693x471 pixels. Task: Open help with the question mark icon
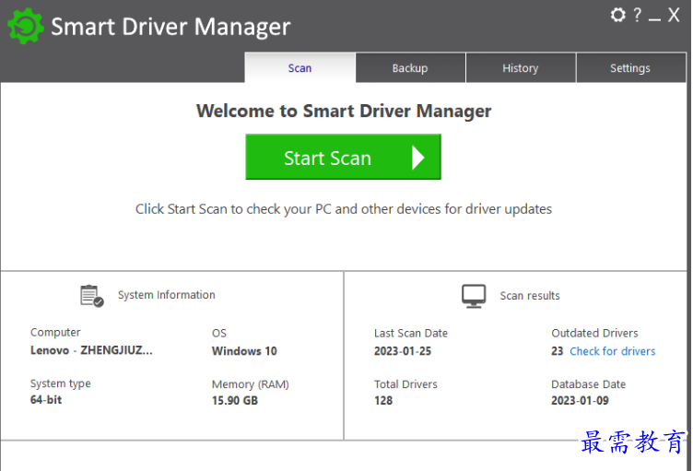point(637,15)
